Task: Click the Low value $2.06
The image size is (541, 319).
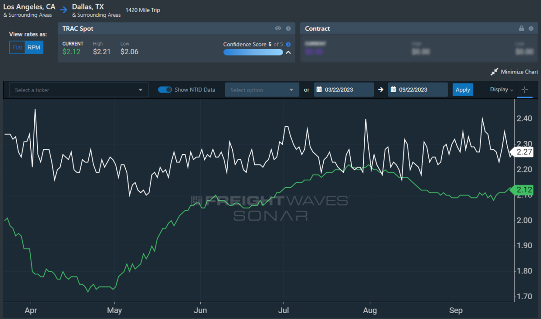Action: point(129,52)
